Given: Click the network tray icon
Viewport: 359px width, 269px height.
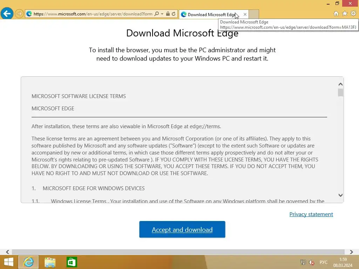Looking at the screenshot, I should click(x=303, y=262).
